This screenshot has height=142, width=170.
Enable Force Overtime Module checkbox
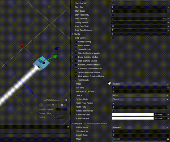coord(76,57)
